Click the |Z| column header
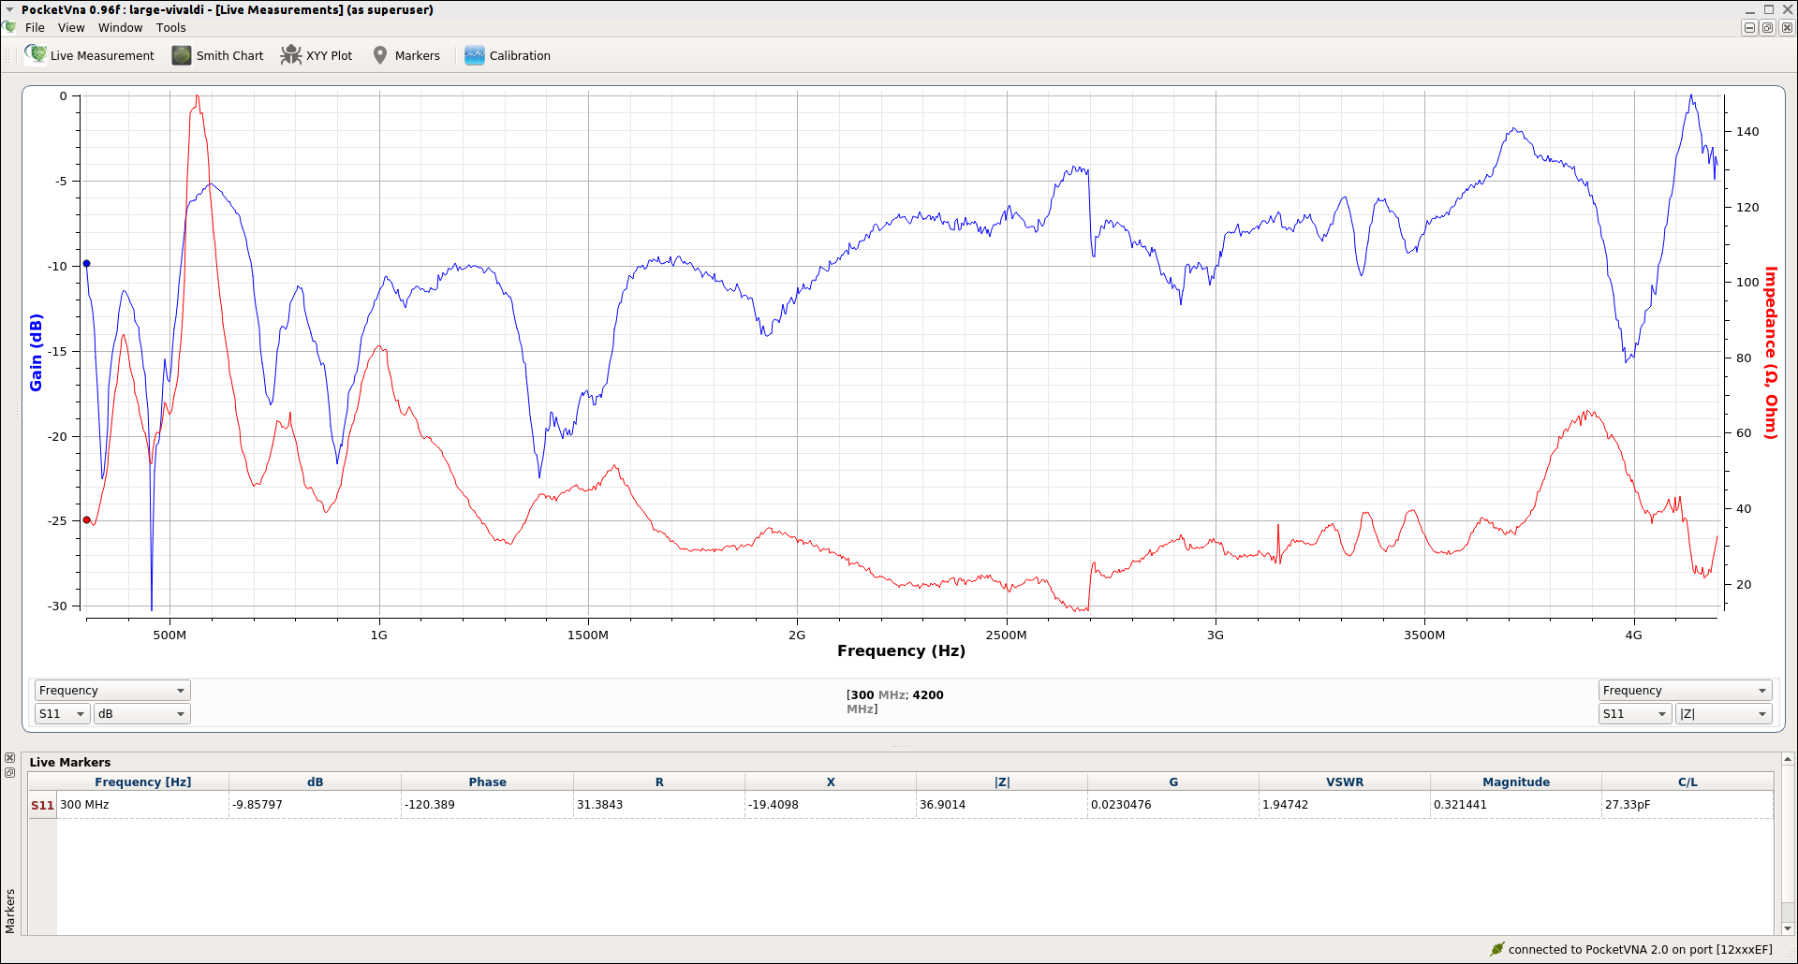This screenshot has width=1798, height=964. click(1002, 781)
